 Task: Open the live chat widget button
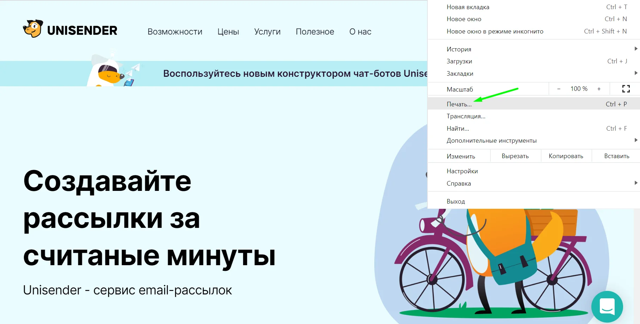(x=607, y=306)
